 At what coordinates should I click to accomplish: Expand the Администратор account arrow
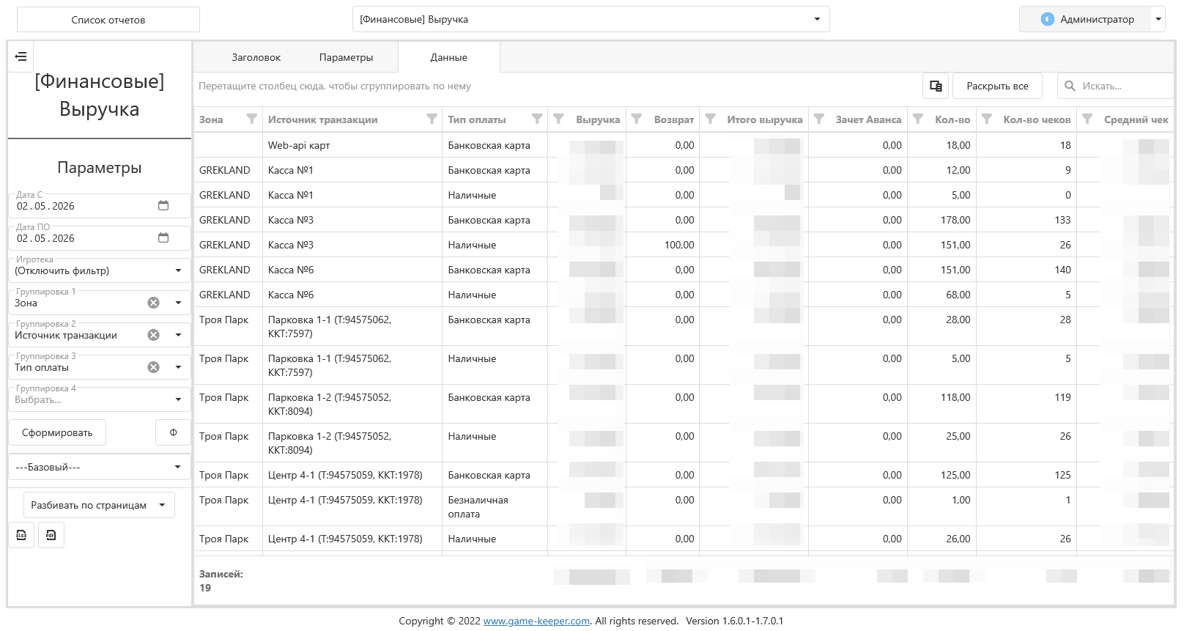coord(1158,19)
